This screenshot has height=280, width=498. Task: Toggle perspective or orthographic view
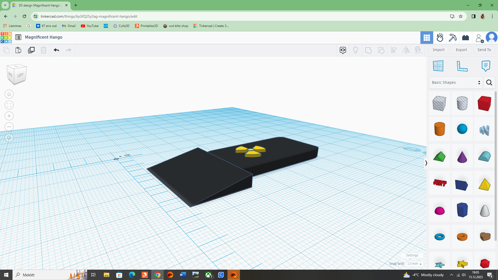tap(9, 138)
